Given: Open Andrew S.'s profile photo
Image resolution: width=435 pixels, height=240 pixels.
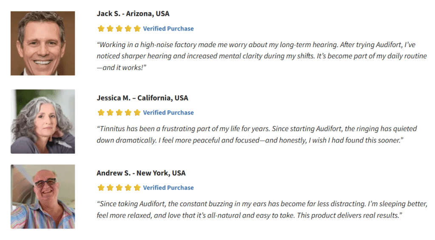Looking at the screenshot, I should (x=43, y=196).
